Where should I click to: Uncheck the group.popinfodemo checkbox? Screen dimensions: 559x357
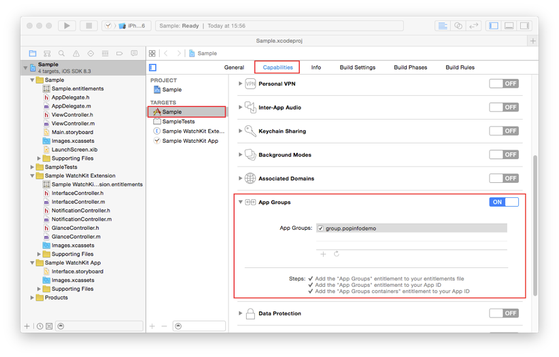coord(321,229)
